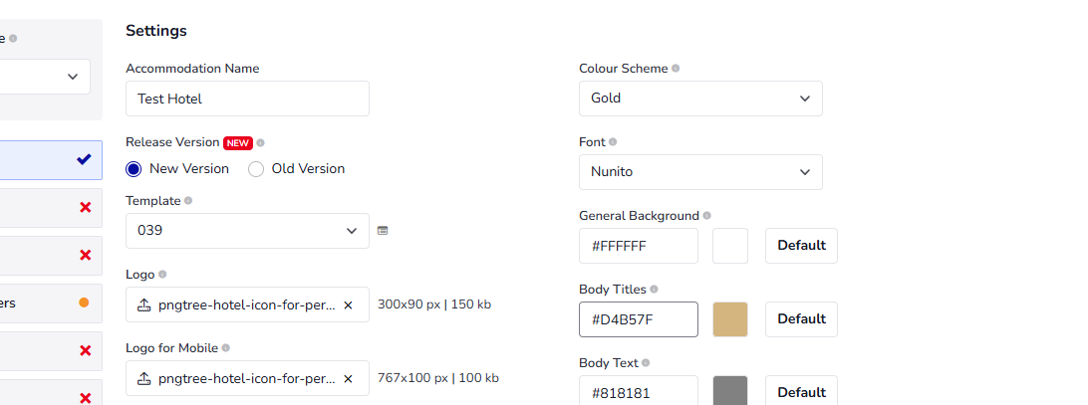Click the upload icon in the Logo field

click(144, 305)
